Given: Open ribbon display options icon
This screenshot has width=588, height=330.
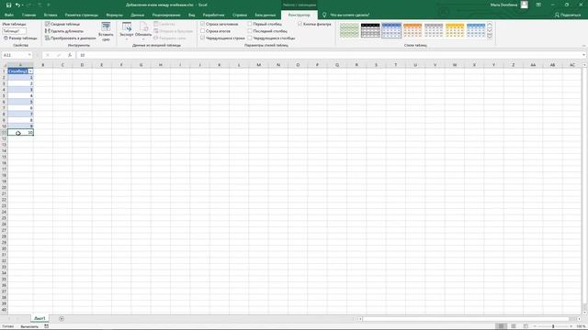Looking at the screenshot, I should point(539,5).
